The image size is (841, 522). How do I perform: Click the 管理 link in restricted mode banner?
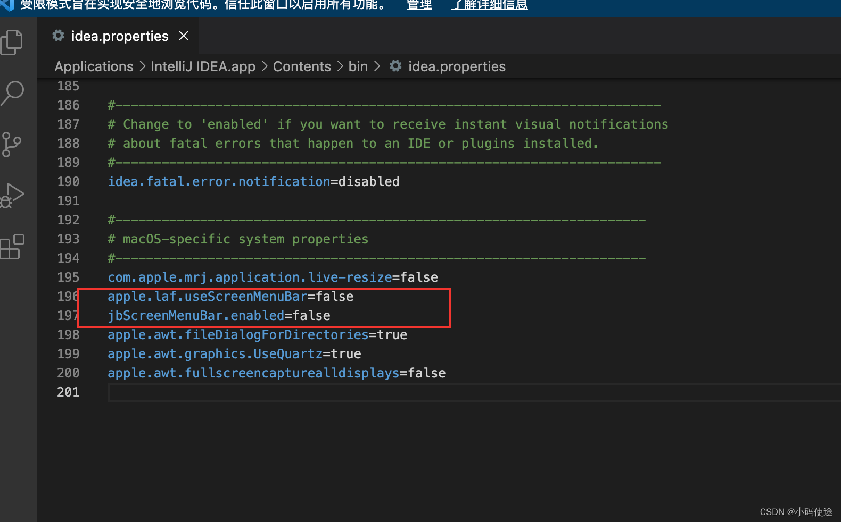tap(419, 5)
